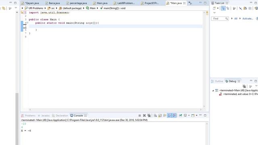Open the Lab06Problem editor tab
Viewport: 258px width, 145px height.
(x=124, y=3)
